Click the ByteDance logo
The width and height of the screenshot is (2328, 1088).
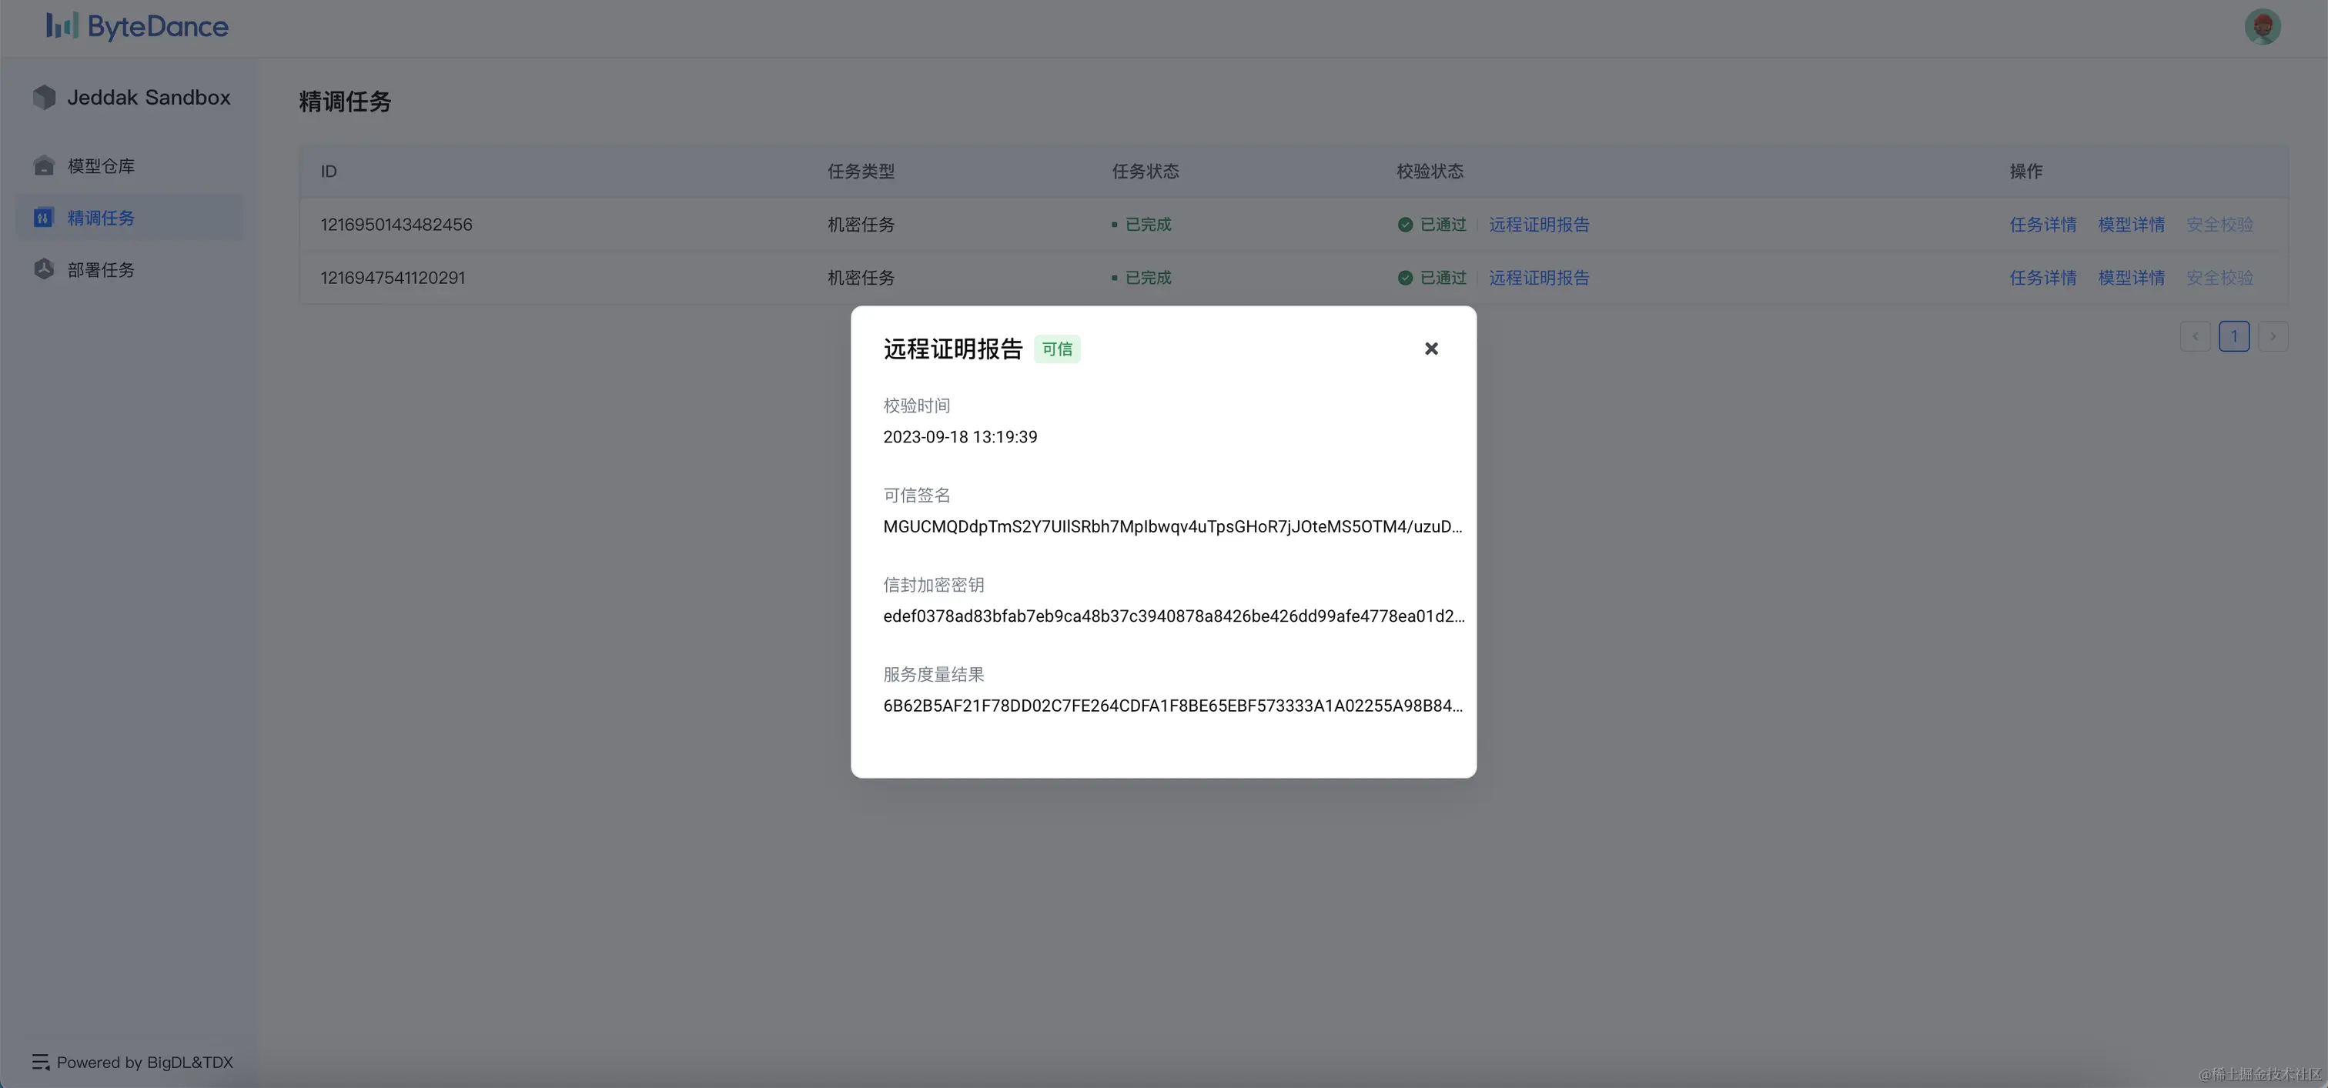pyautogui.click(x=137, y=26)
